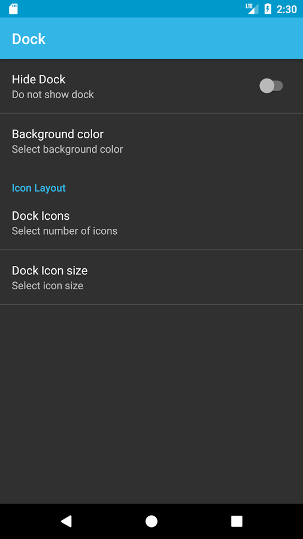Tap 'Select background color' subtitle
Screen dimensions: 303x539
tap(67, 150)
